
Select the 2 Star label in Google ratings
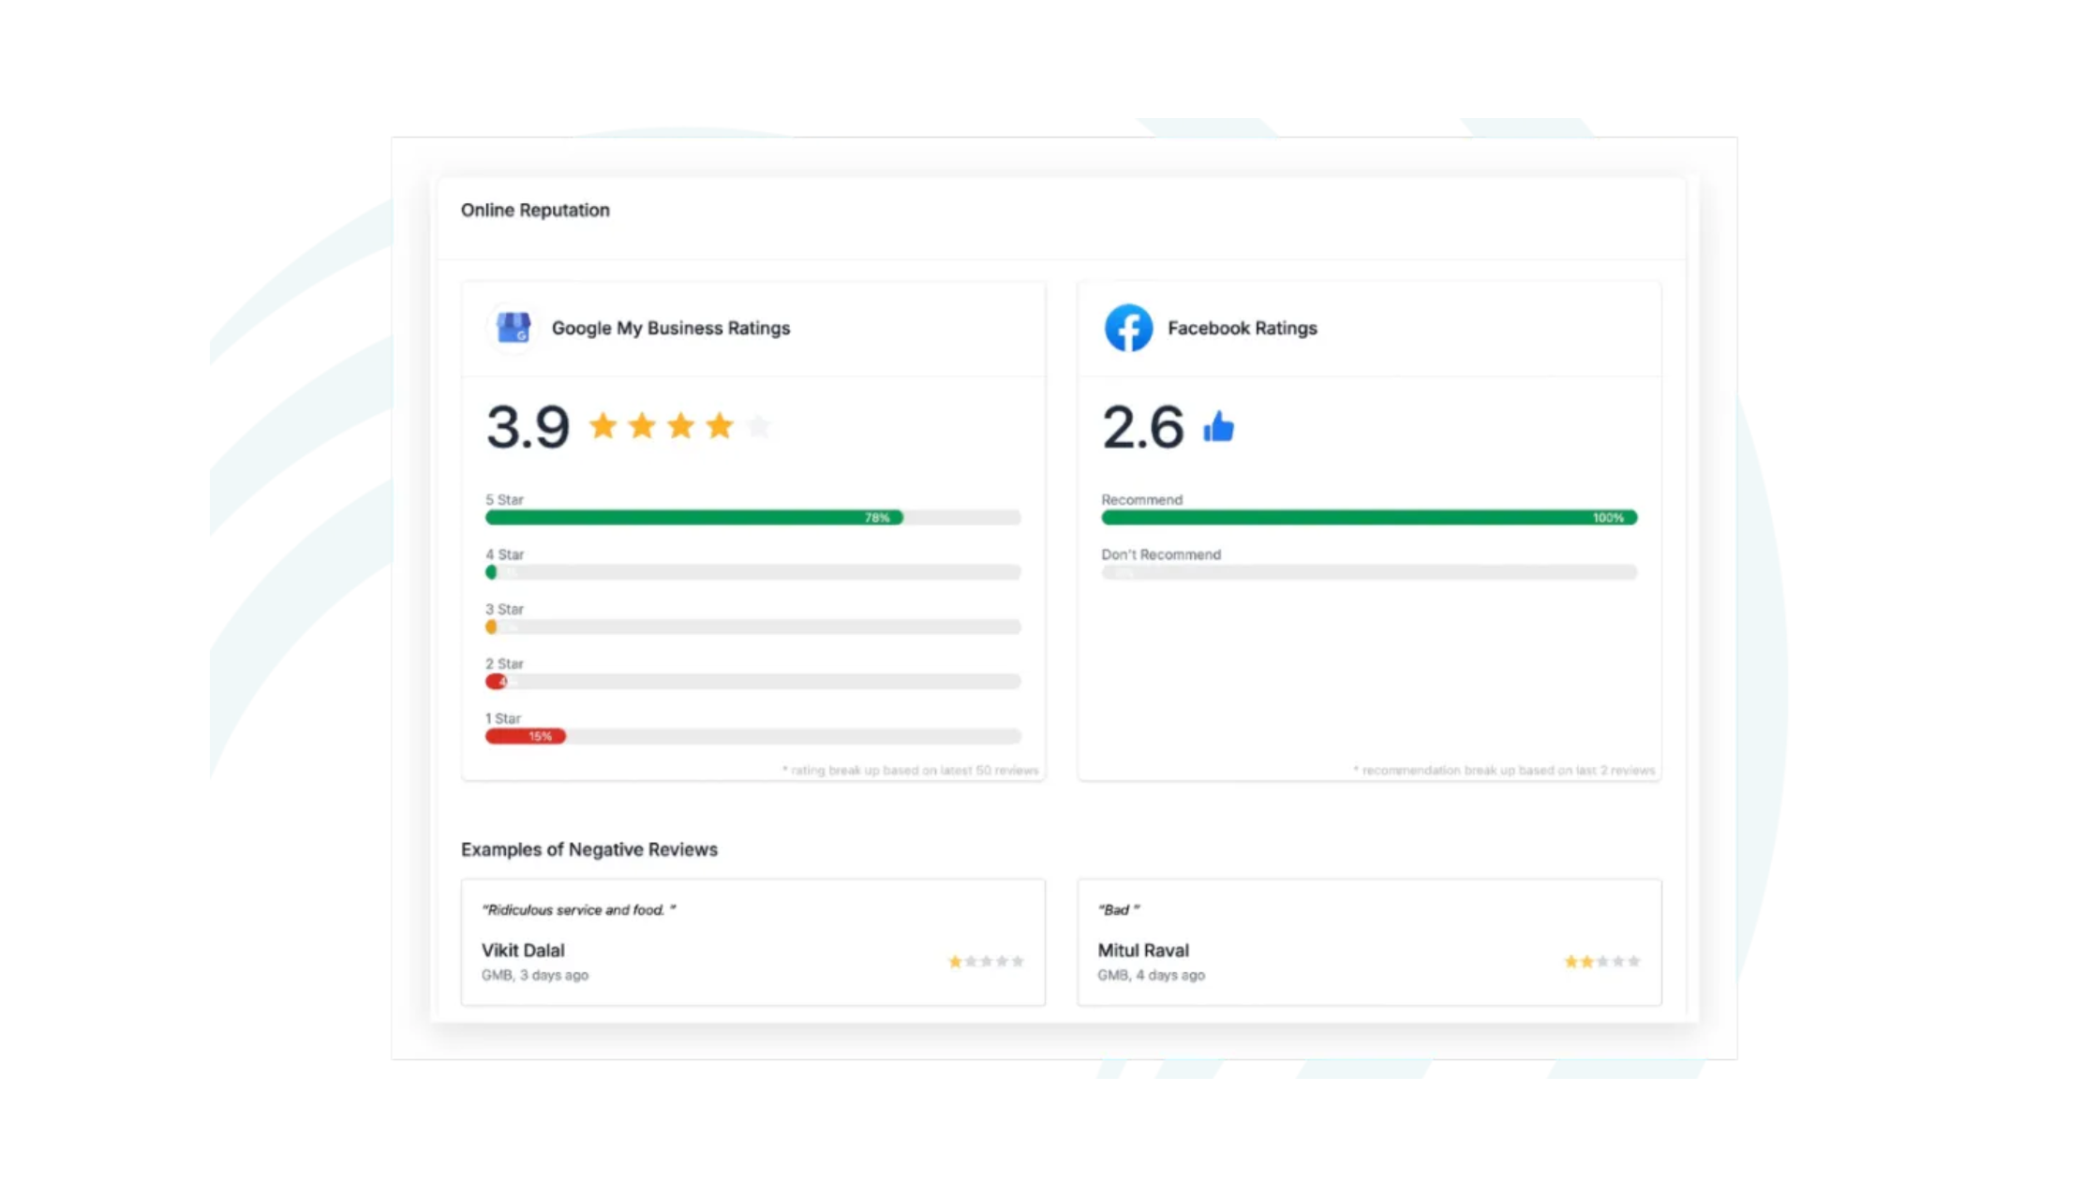pyautogui.click(x=504, y=663)
